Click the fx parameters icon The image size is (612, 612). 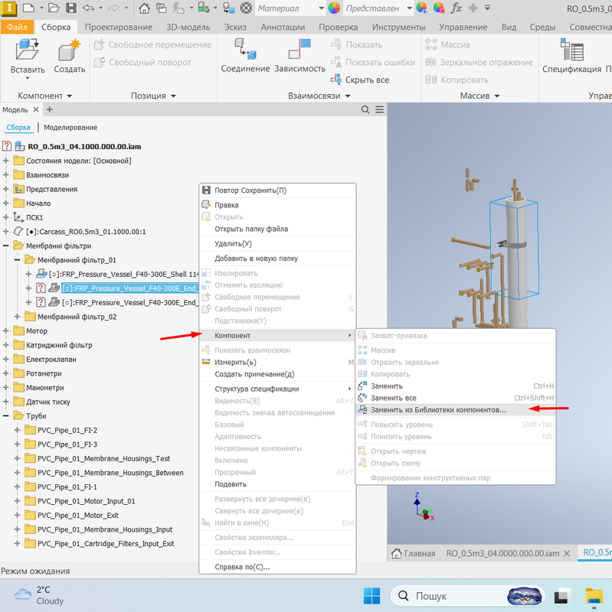point(456,8)
